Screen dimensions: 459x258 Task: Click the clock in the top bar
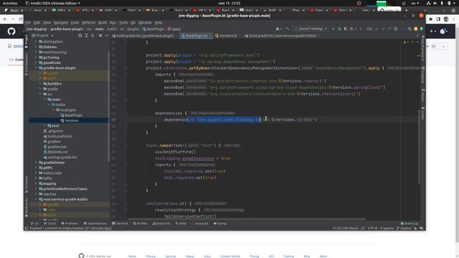pyautogui.click(x=229, y=3)
